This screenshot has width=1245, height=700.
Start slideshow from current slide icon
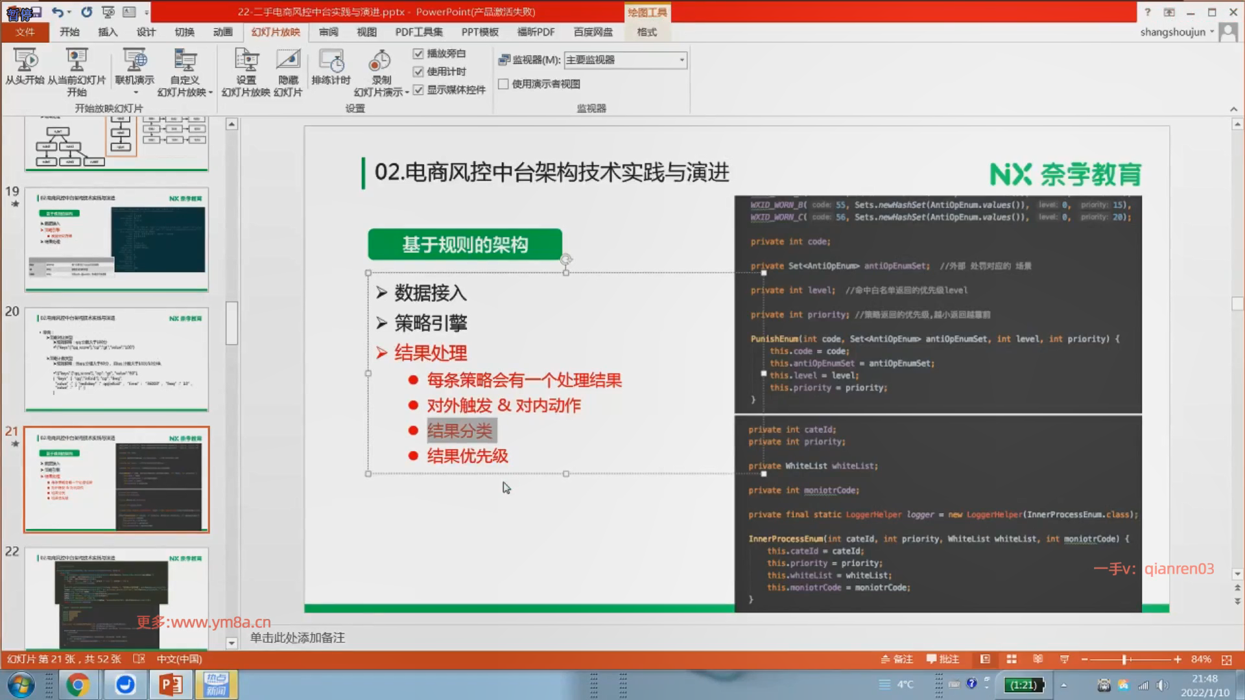[x=77, y=61]
